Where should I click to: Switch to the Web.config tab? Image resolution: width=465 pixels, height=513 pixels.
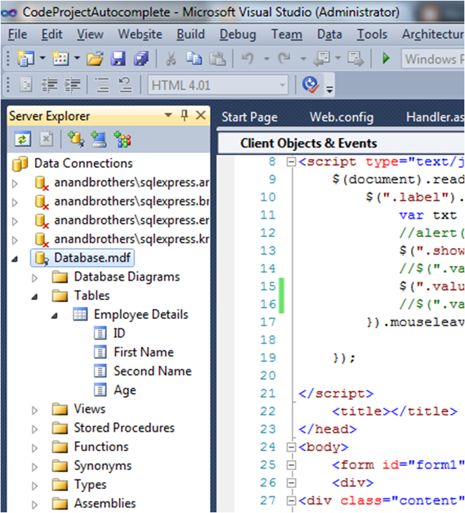342,117
